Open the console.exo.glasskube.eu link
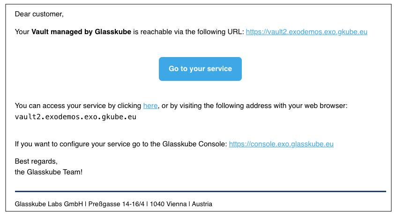396x216 pixels. click(281, 144)
